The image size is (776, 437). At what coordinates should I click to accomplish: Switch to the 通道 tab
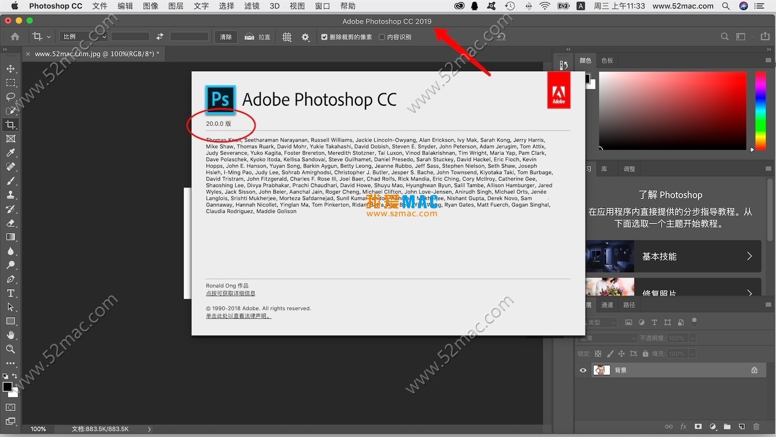point(607,305)
